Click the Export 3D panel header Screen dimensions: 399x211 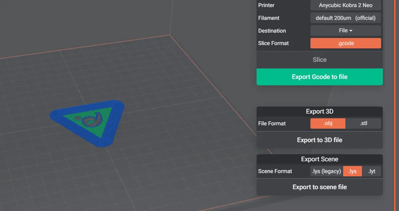[x=320, y=111]
